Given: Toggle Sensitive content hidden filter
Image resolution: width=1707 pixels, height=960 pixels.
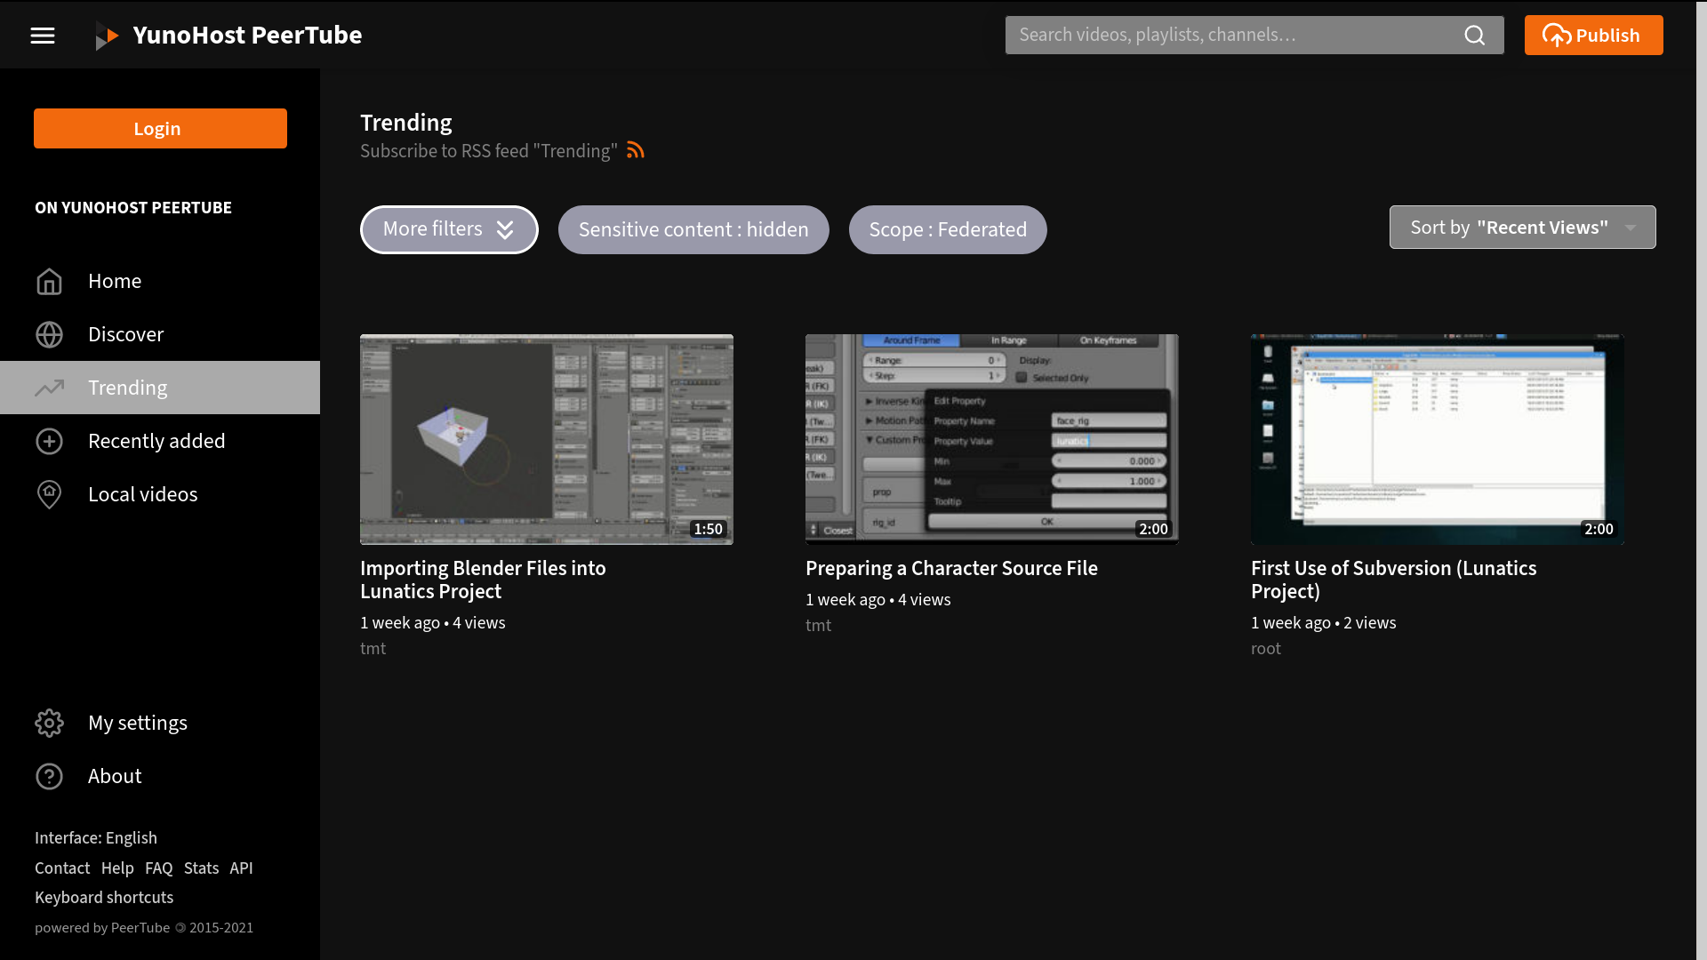Looking at the screenshot, I should pyautogui.click(x=693, y=230).
